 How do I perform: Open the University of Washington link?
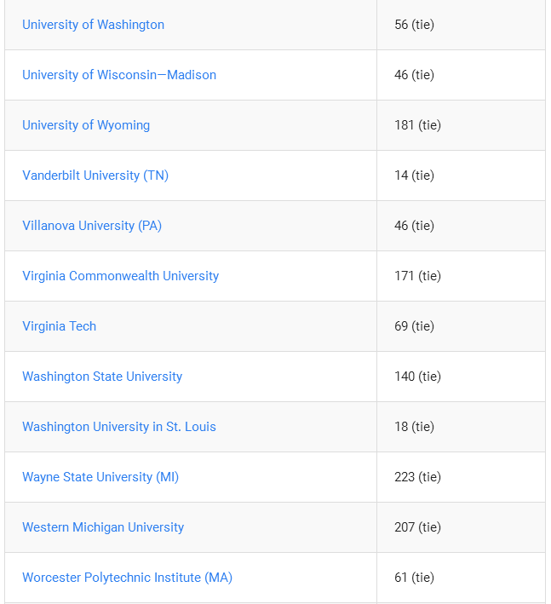point(93,25)
